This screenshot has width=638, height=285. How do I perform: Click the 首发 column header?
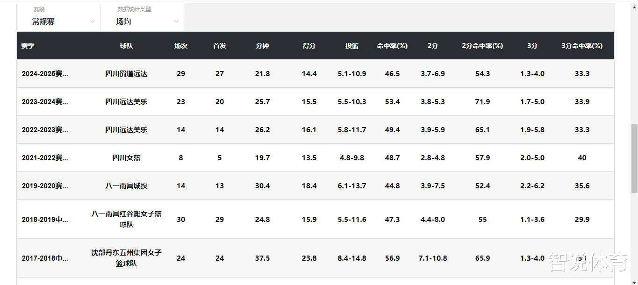click(x=220, y=46)
